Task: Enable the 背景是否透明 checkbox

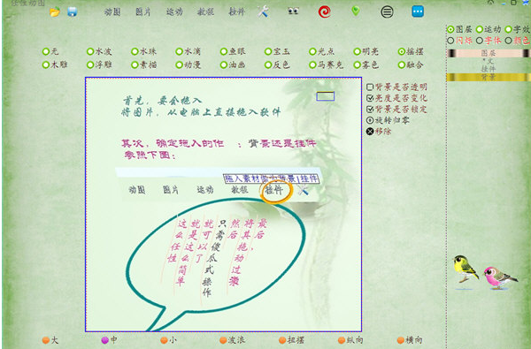Action: pos(370,87)
